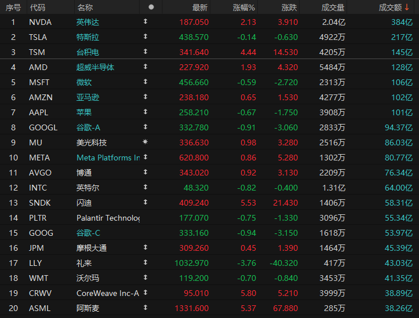Open the 英伟达 stock link
This screenshot has width=419, height=318.
click(88, 22)
